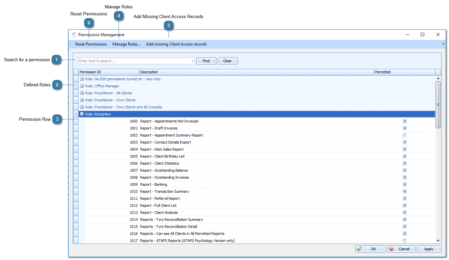Image resolution: width=449 pixels, height=260 pixels.
Task: Expand Role: Practitioner - Own Clients
Action: pyautogui.click(x=82, y=100)
